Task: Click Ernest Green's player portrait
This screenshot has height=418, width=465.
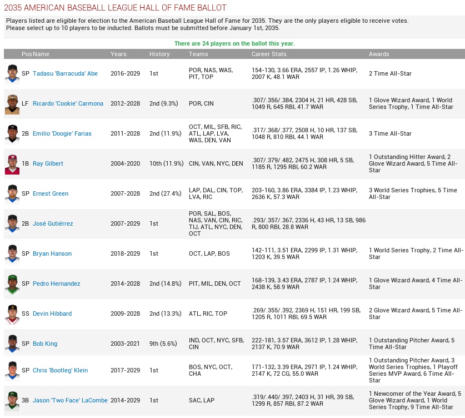Action: [12, 194]
